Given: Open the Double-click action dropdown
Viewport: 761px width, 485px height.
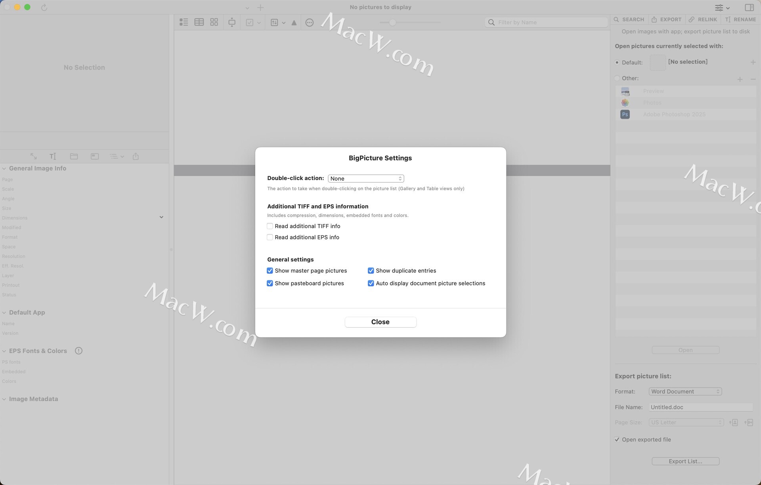Looking at the screenshot, I should [366, 178].
